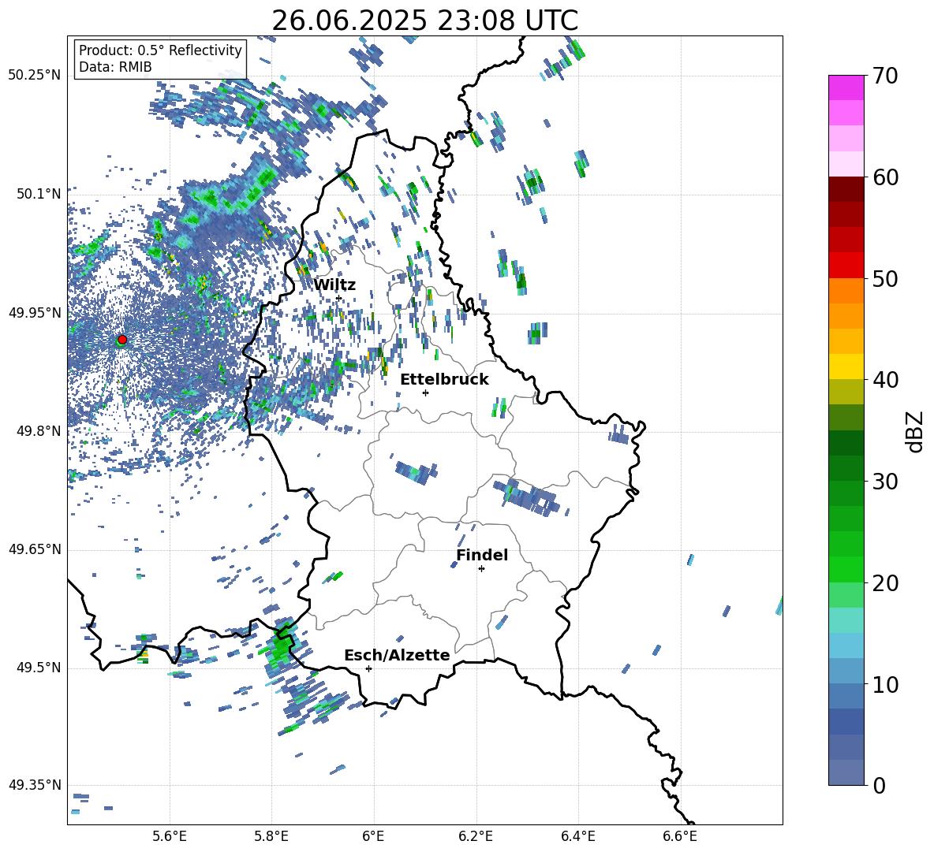
Task: Click the 49.95°N latitude label
Action: (35, 312)
